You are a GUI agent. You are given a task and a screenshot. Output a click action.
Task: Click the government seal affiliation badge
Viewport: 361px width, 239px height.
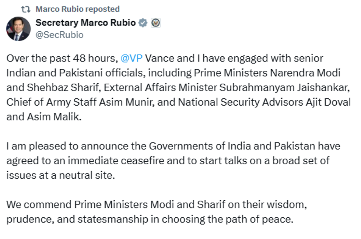(155, 23)
